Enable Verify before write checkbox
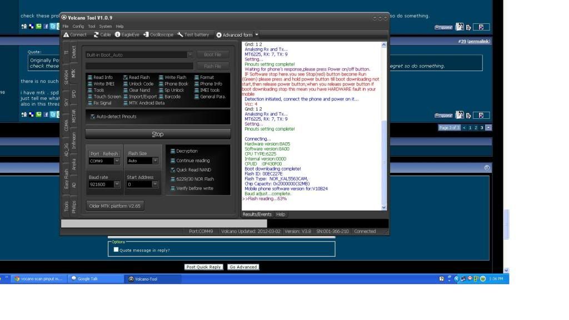The image size is (569, 320). tap(173, 189)
